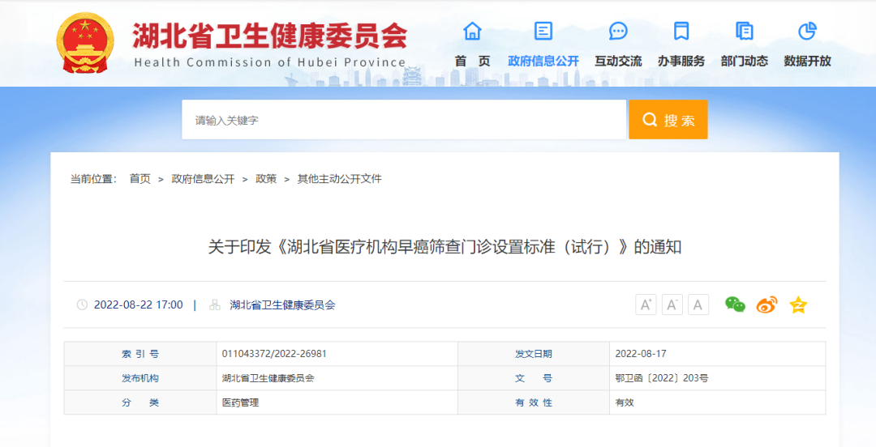876x447 pixels.
Task: Click the interactive exchange chat bubble icon
Action: pos(618,31)
